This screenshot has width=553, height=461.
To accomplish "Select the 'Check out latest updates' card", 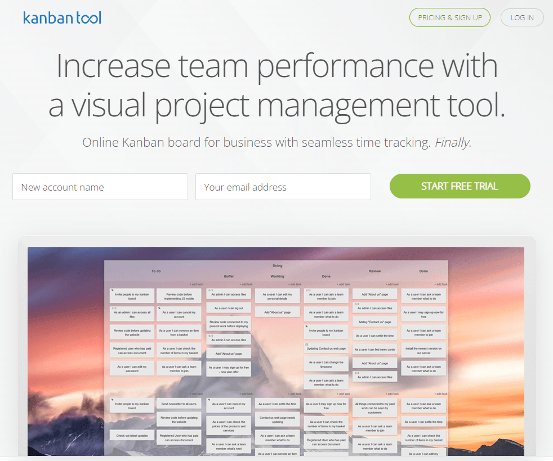I will [132, 436].
